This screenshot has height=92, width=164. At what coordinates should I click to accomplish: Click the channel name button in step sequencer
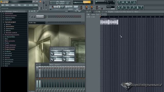[40, 16]
